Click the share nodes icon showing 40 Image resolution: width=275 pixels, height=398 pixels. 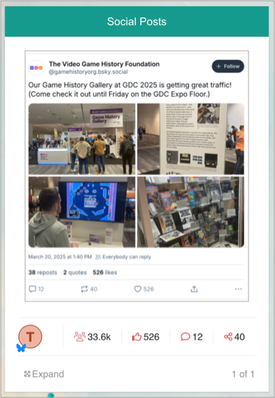[x=228, y=337]
